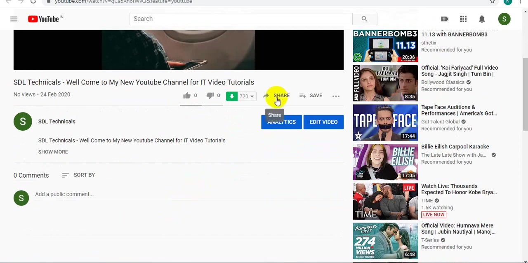
Task: Click the Add a public comment field
Action: [189, 194]
